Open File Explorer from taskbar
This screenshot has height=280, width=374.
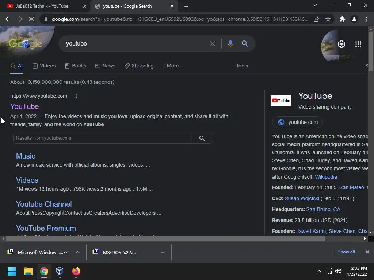coord(28,271)
